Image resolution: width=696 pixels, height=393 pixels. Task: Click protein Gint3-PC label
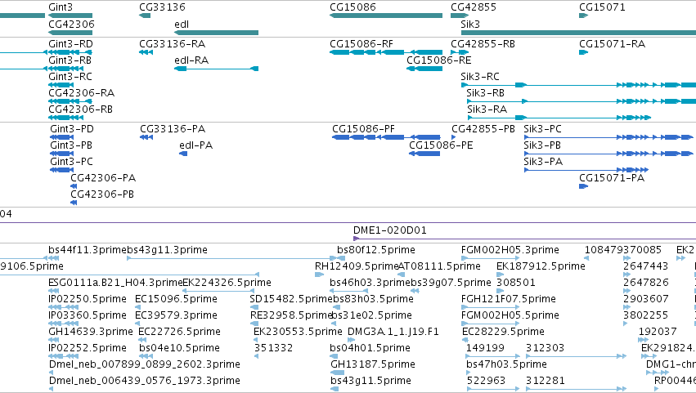click(71, 162)
